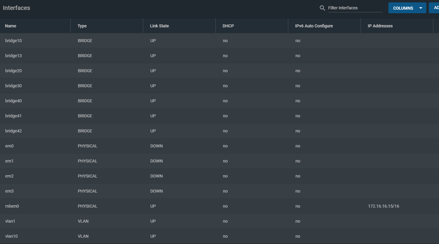Click the DHCP value in mlxen0 row
The image size is (439, 244).
click(x=225, y=206)
